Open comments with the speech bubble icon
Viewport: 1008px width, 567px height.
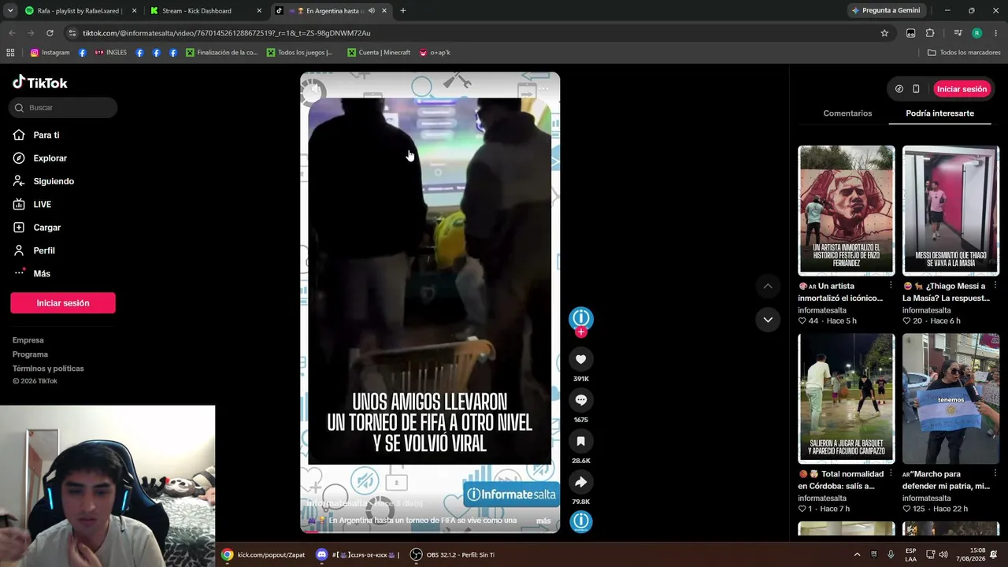[x=581, y=400]
